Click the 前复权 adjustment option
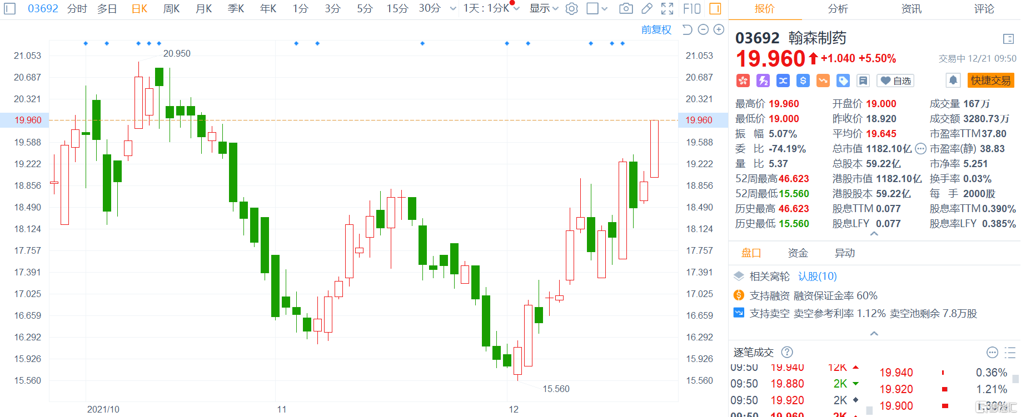Screen dimensions: 1021x417 coord(656,30)
